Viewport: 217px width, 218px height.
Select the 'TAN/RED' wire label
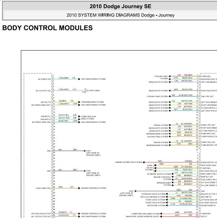[189, 195]
